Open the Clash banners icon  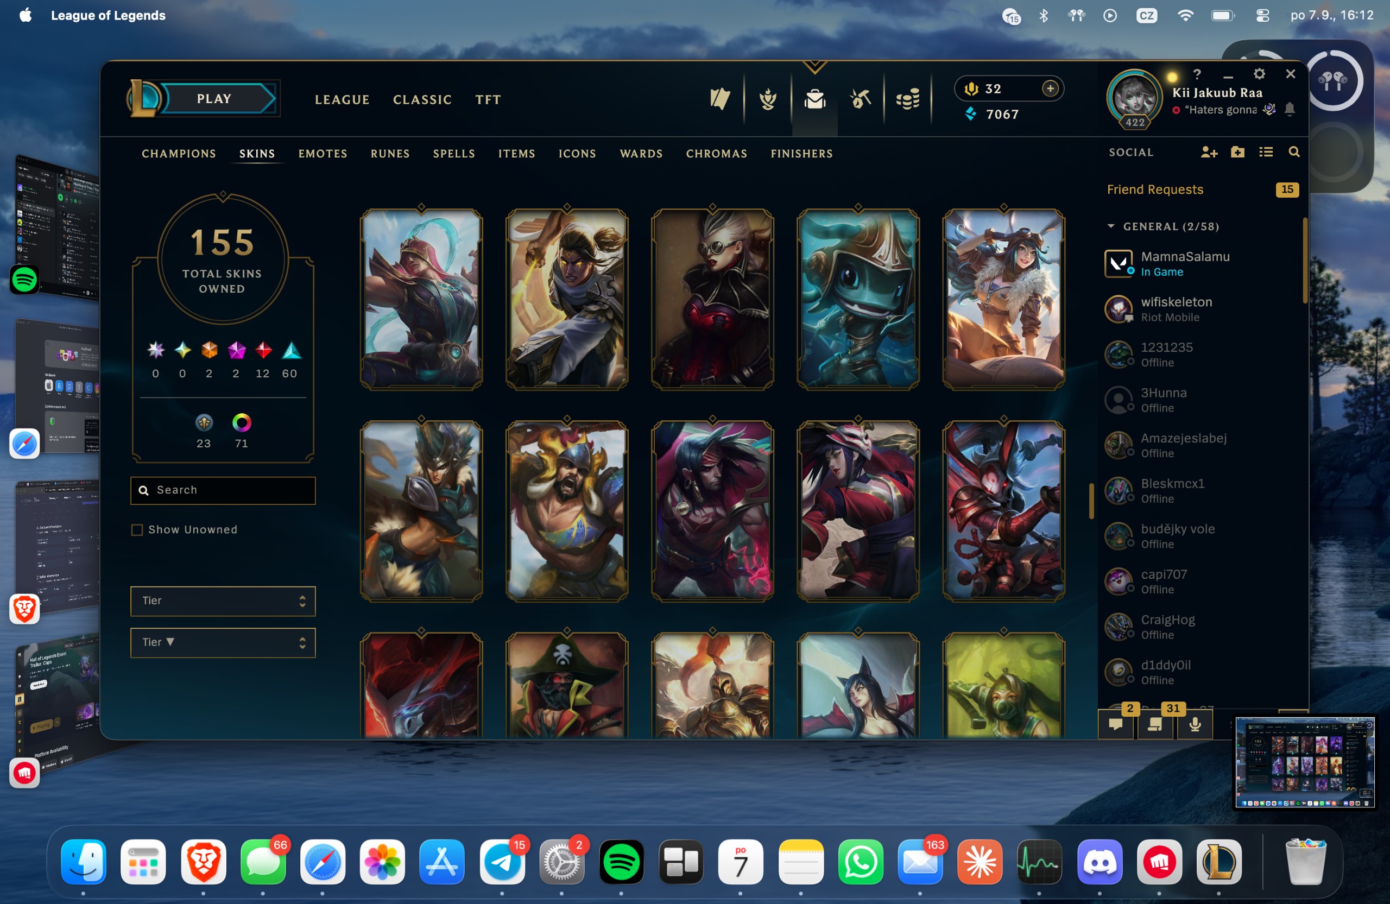point(720,99)
